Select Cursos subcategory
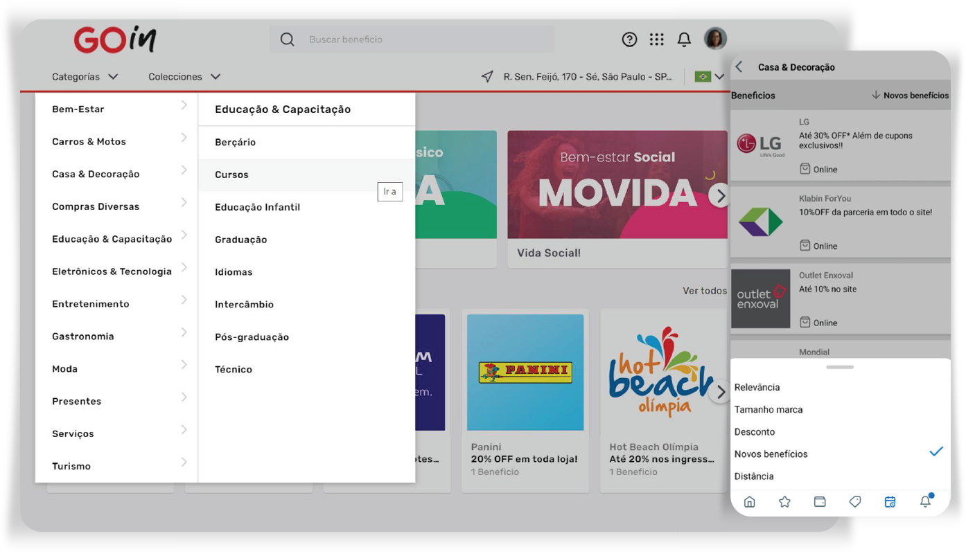The width and height of the screenshot is (966, 556). click(x=307, y=174)
